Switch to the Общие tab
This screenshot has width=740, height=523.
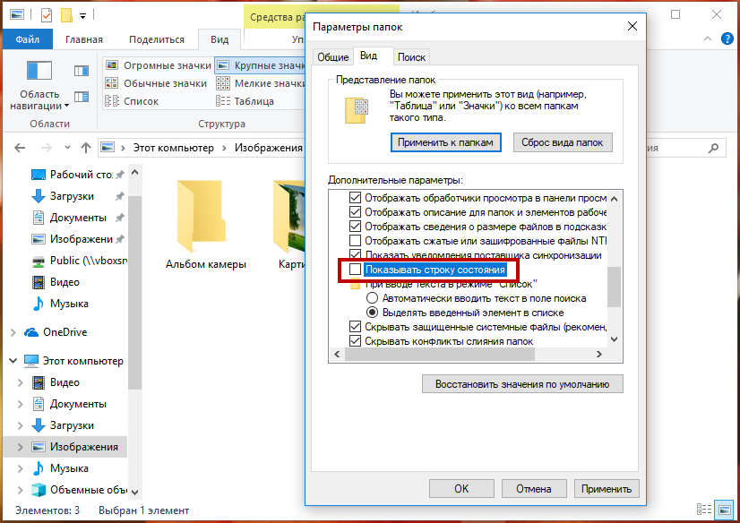(x=332, y=56)
